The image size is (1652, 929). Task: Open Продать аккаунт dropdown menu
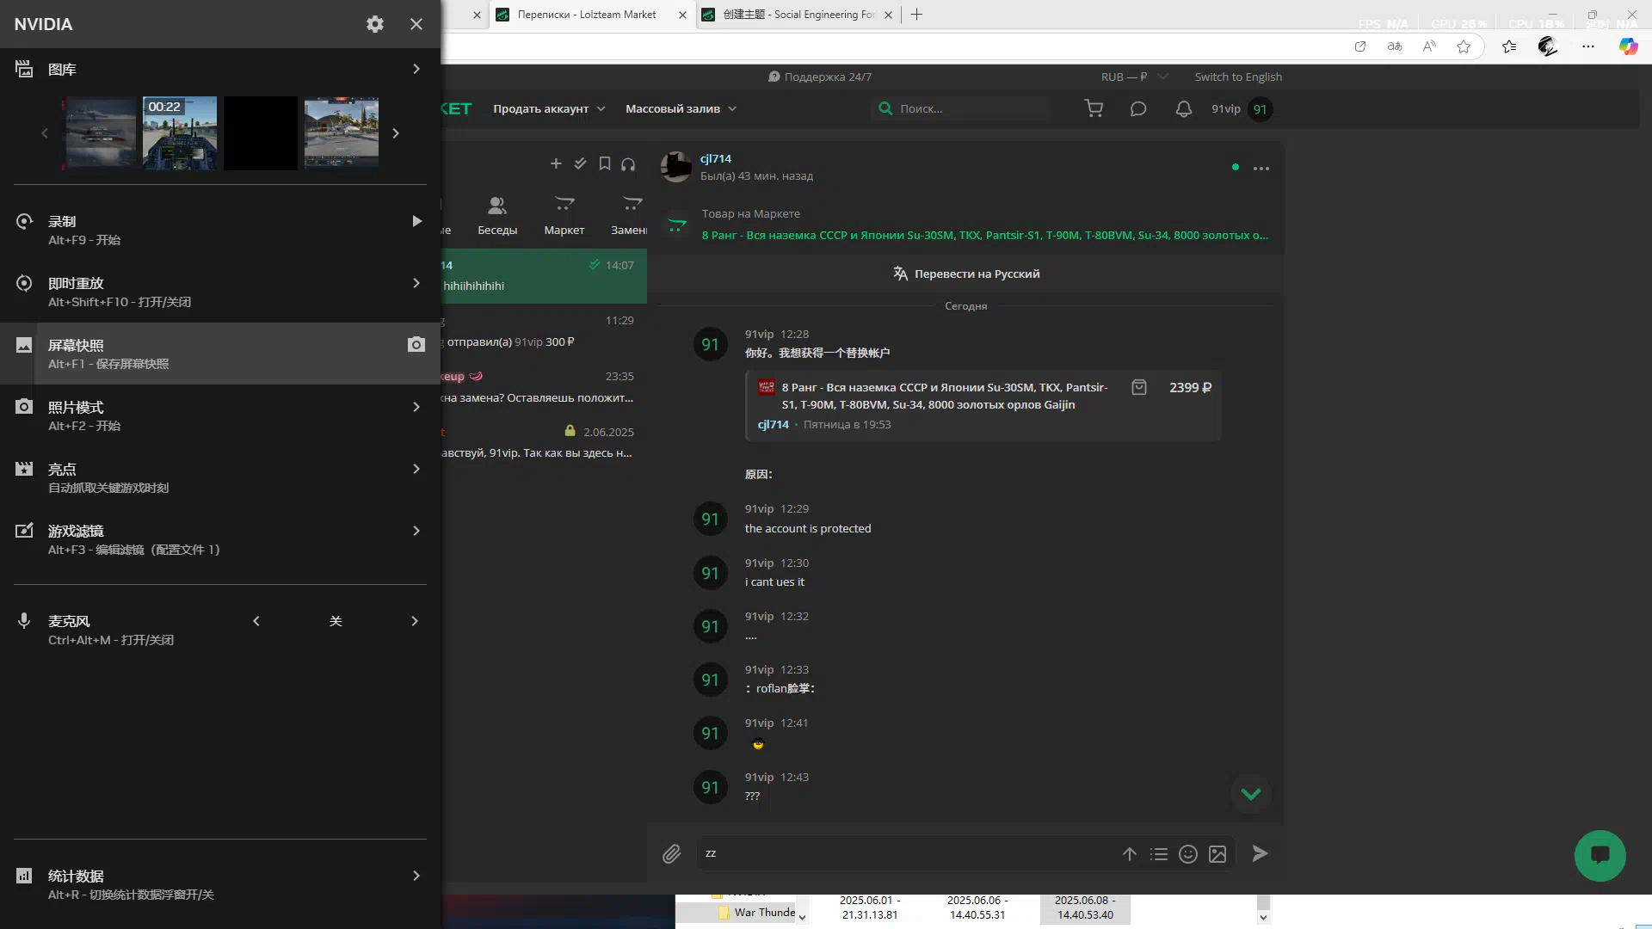click(x=549, y=108)
